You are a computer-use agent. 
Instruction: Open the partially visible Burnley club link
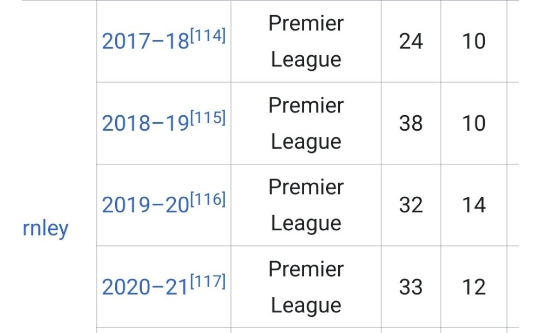[x=46, y=229]
